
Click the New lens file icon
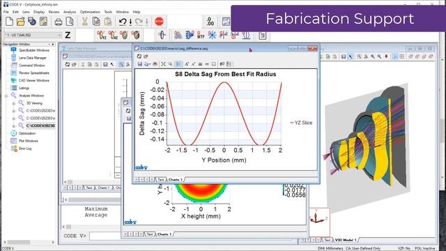coord(9,22)
